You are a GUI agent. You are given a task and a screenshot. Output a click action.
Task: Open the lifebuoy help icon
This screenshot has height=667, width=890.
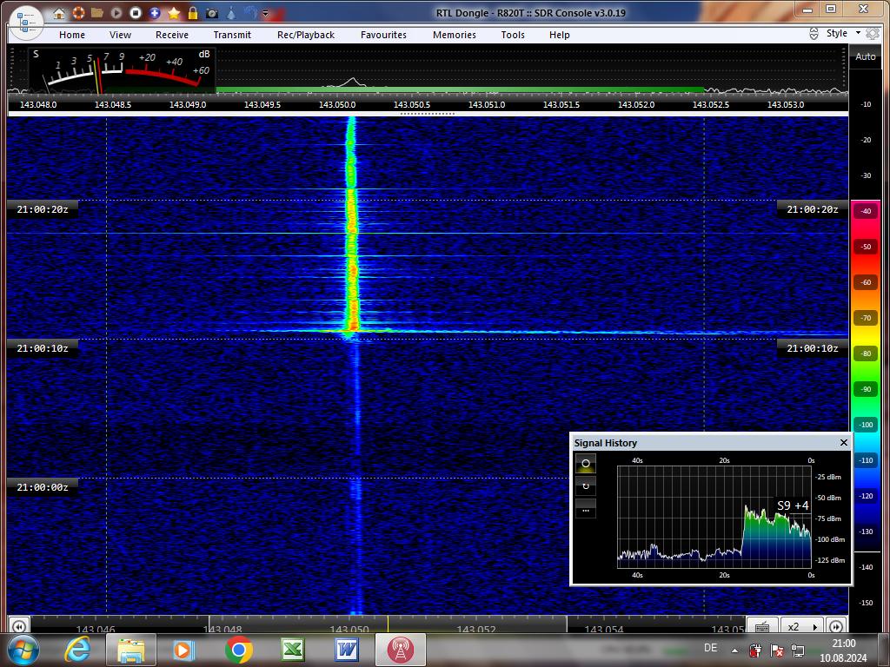[x=78, y=12]
